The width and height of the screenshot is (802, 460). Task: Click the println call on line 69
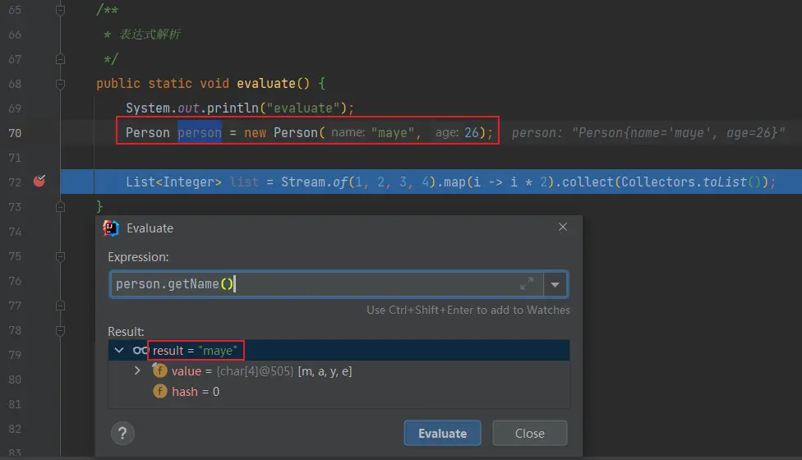[233, 108]
